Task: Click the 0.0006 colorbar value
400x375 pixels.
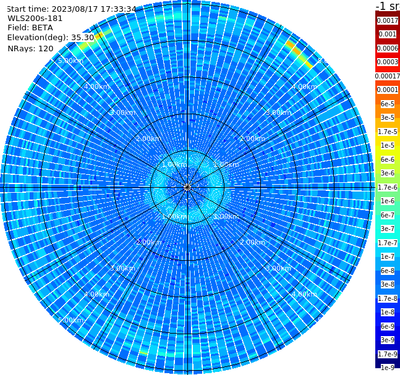Action: click(x=388, y=48)
